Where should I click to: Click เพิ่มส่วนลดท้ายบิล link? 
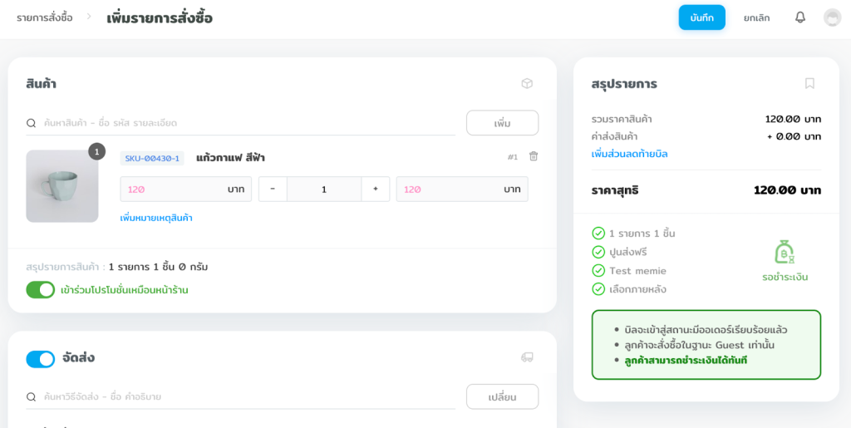(x=629, y=154)
